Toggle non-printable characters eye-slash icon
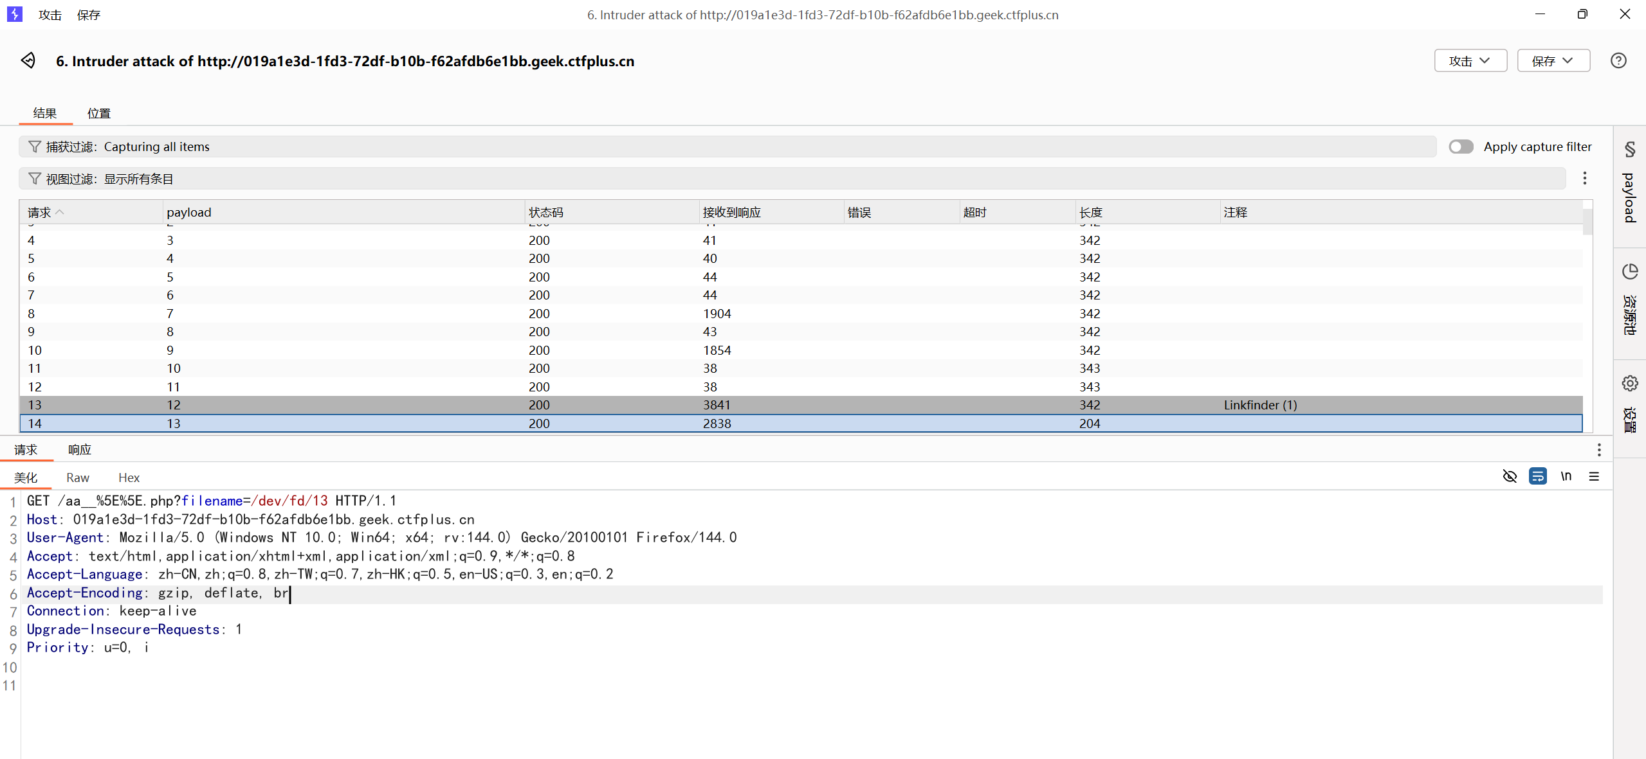Screen dimensions: 1646x759 tap(1510, 476)
